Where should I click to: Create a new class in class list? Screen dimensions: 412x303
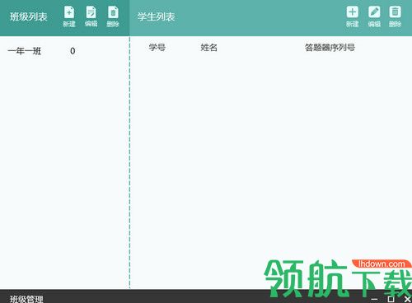(x=69, y=16)
